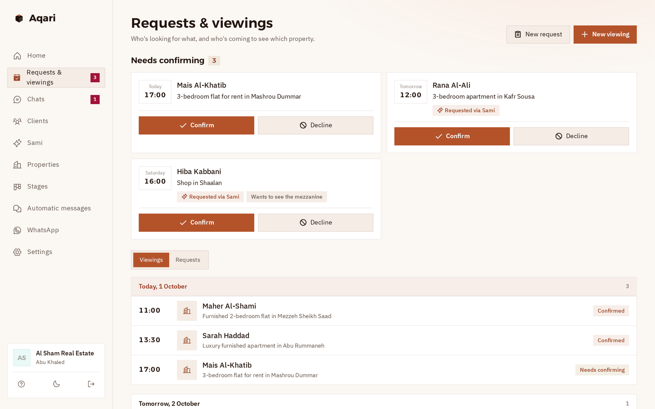Open WhatsApp icon in sidebar

17,230
